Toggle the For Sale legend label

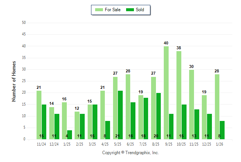click(x=113, y=10)
